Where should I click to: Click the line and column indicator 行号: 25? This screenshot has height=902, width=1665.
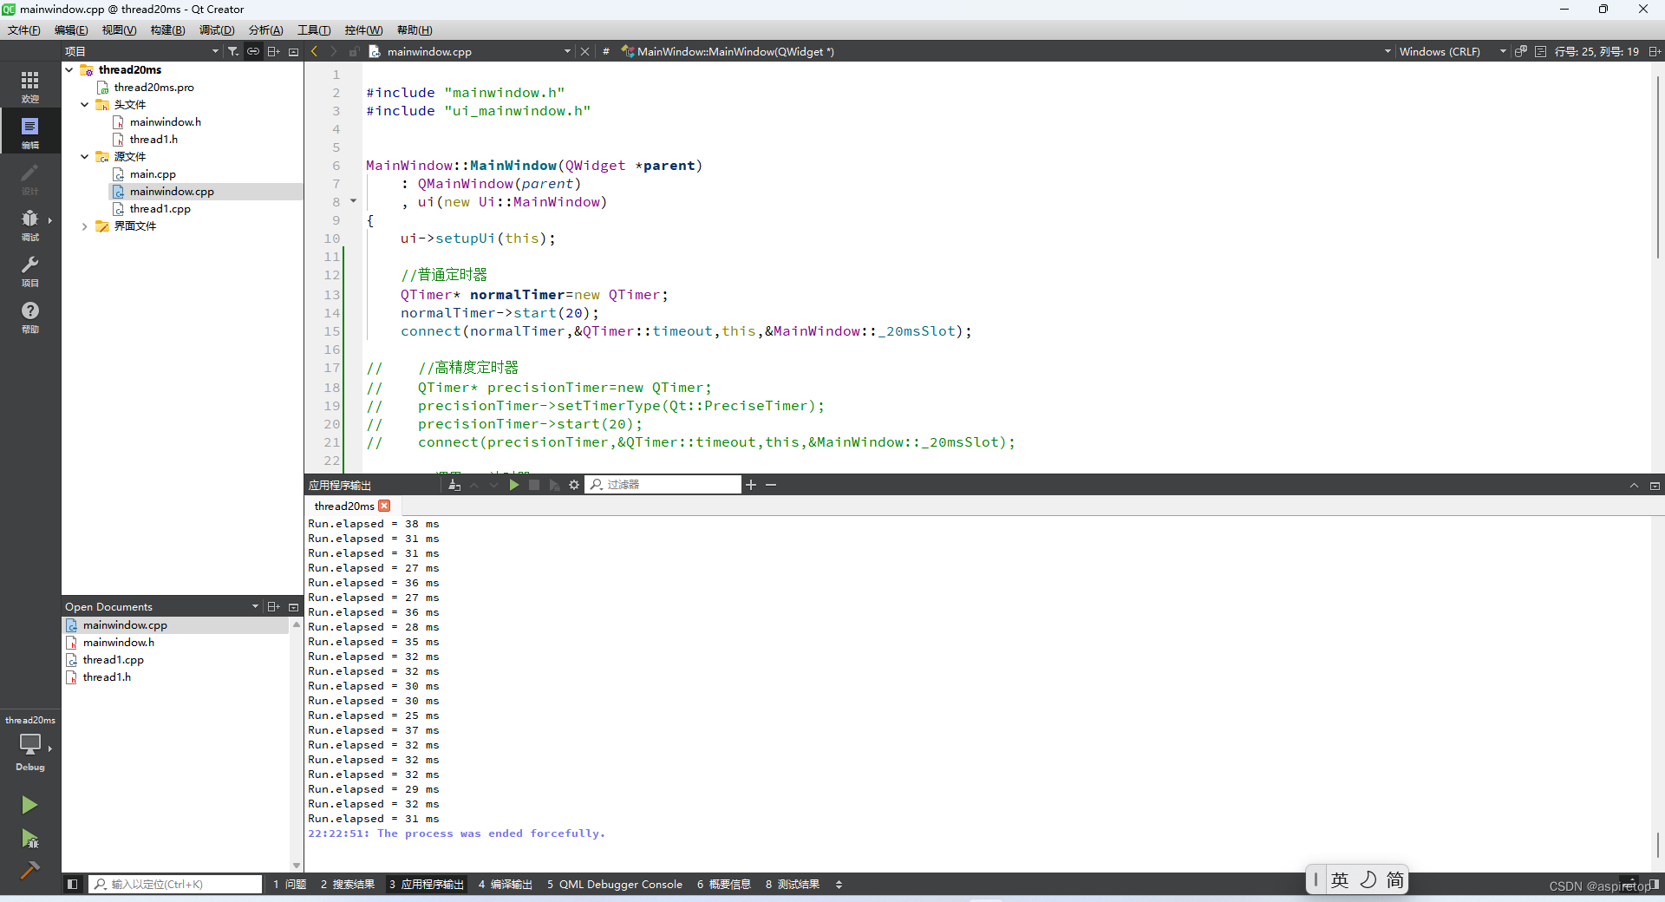(x=1596, y=51)
